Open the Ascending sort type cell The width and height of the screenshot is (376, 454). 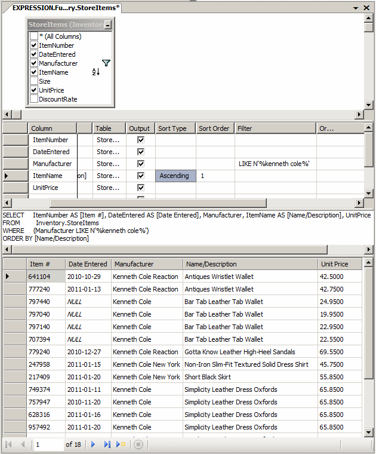click(175, 176)
